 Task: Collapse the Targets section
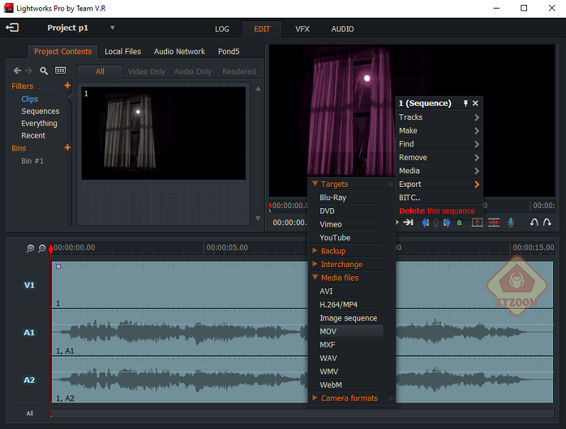click(x=315, y=184)
